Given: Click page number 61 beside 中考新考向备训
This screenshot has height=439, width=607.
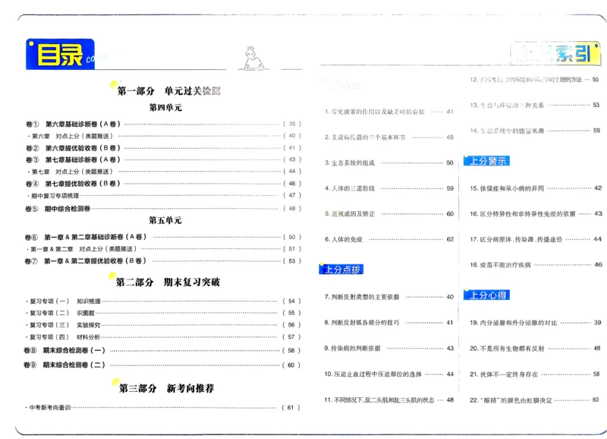Looking at the screenshot, I should point(291,408).
